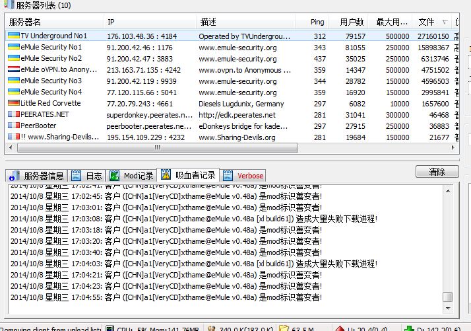Select the eMule Security No1 server name
The image size is (471, 331).
pos(51,47)
